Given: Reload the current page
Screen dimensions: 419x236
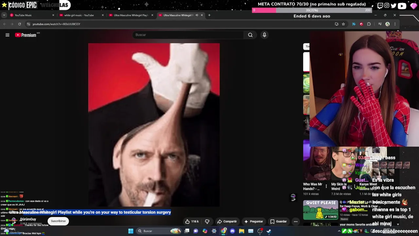Looking at the screenshot, I should [x=19, y=24].
